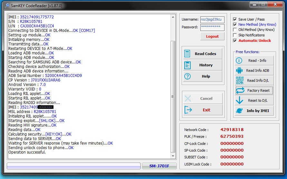Image resolution: width=287 pixels, height=179 pixels.
Task: Click the question mark Help icon
Action: [x=187, y=76]
